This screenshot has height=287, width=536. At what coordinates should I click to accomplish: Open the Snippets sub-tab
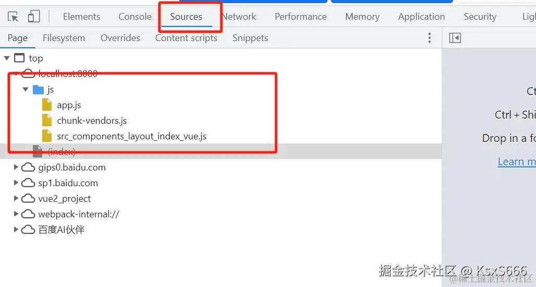(250, 38)
